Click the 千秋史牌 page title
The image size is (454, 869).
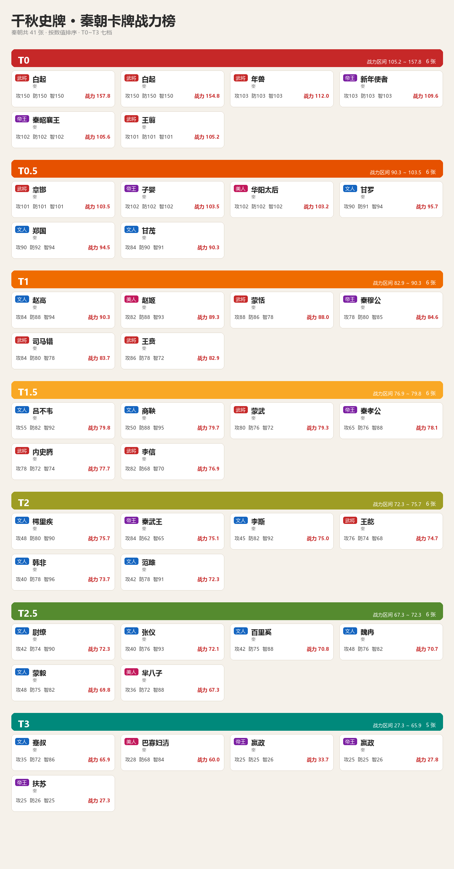coord(93,21)
